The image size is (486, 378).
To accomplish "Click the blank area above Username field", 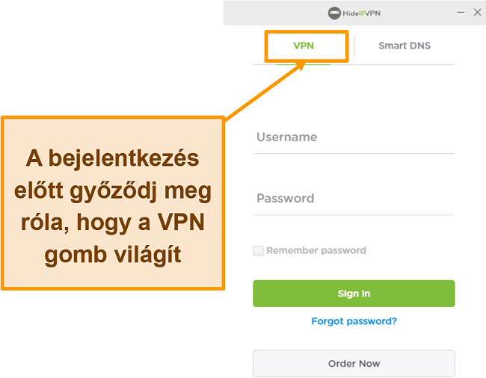I will tap(354, 96).
